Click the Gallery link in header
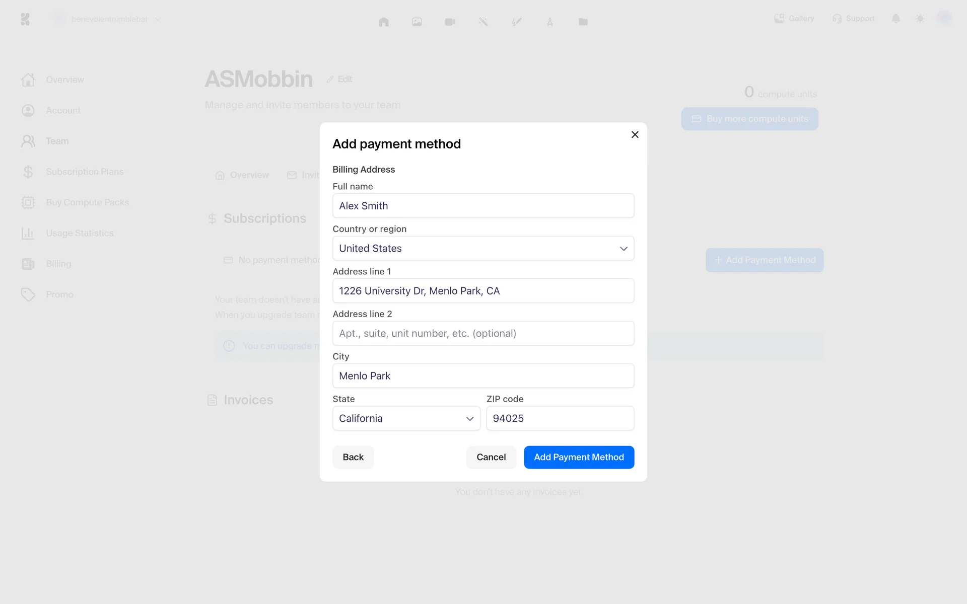 (x=794, y=19)
